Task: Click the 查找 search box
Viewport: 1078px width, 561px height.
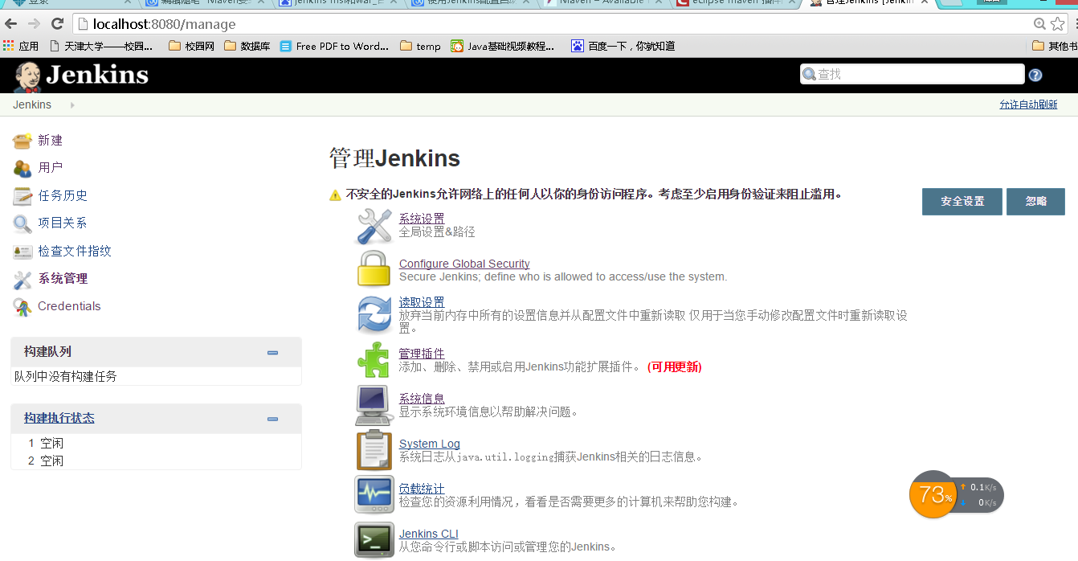Action: coord(913,74)
